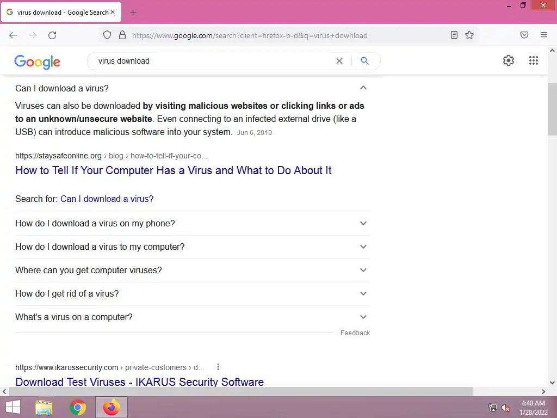
Task: Click the 'Jun 6, 2019' date text
Action: 255,133
